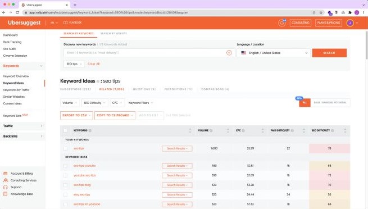The height and width of the screenshot is (209, 368).
Task: Click the Ubersuggest logo
Action: (24, 22)
